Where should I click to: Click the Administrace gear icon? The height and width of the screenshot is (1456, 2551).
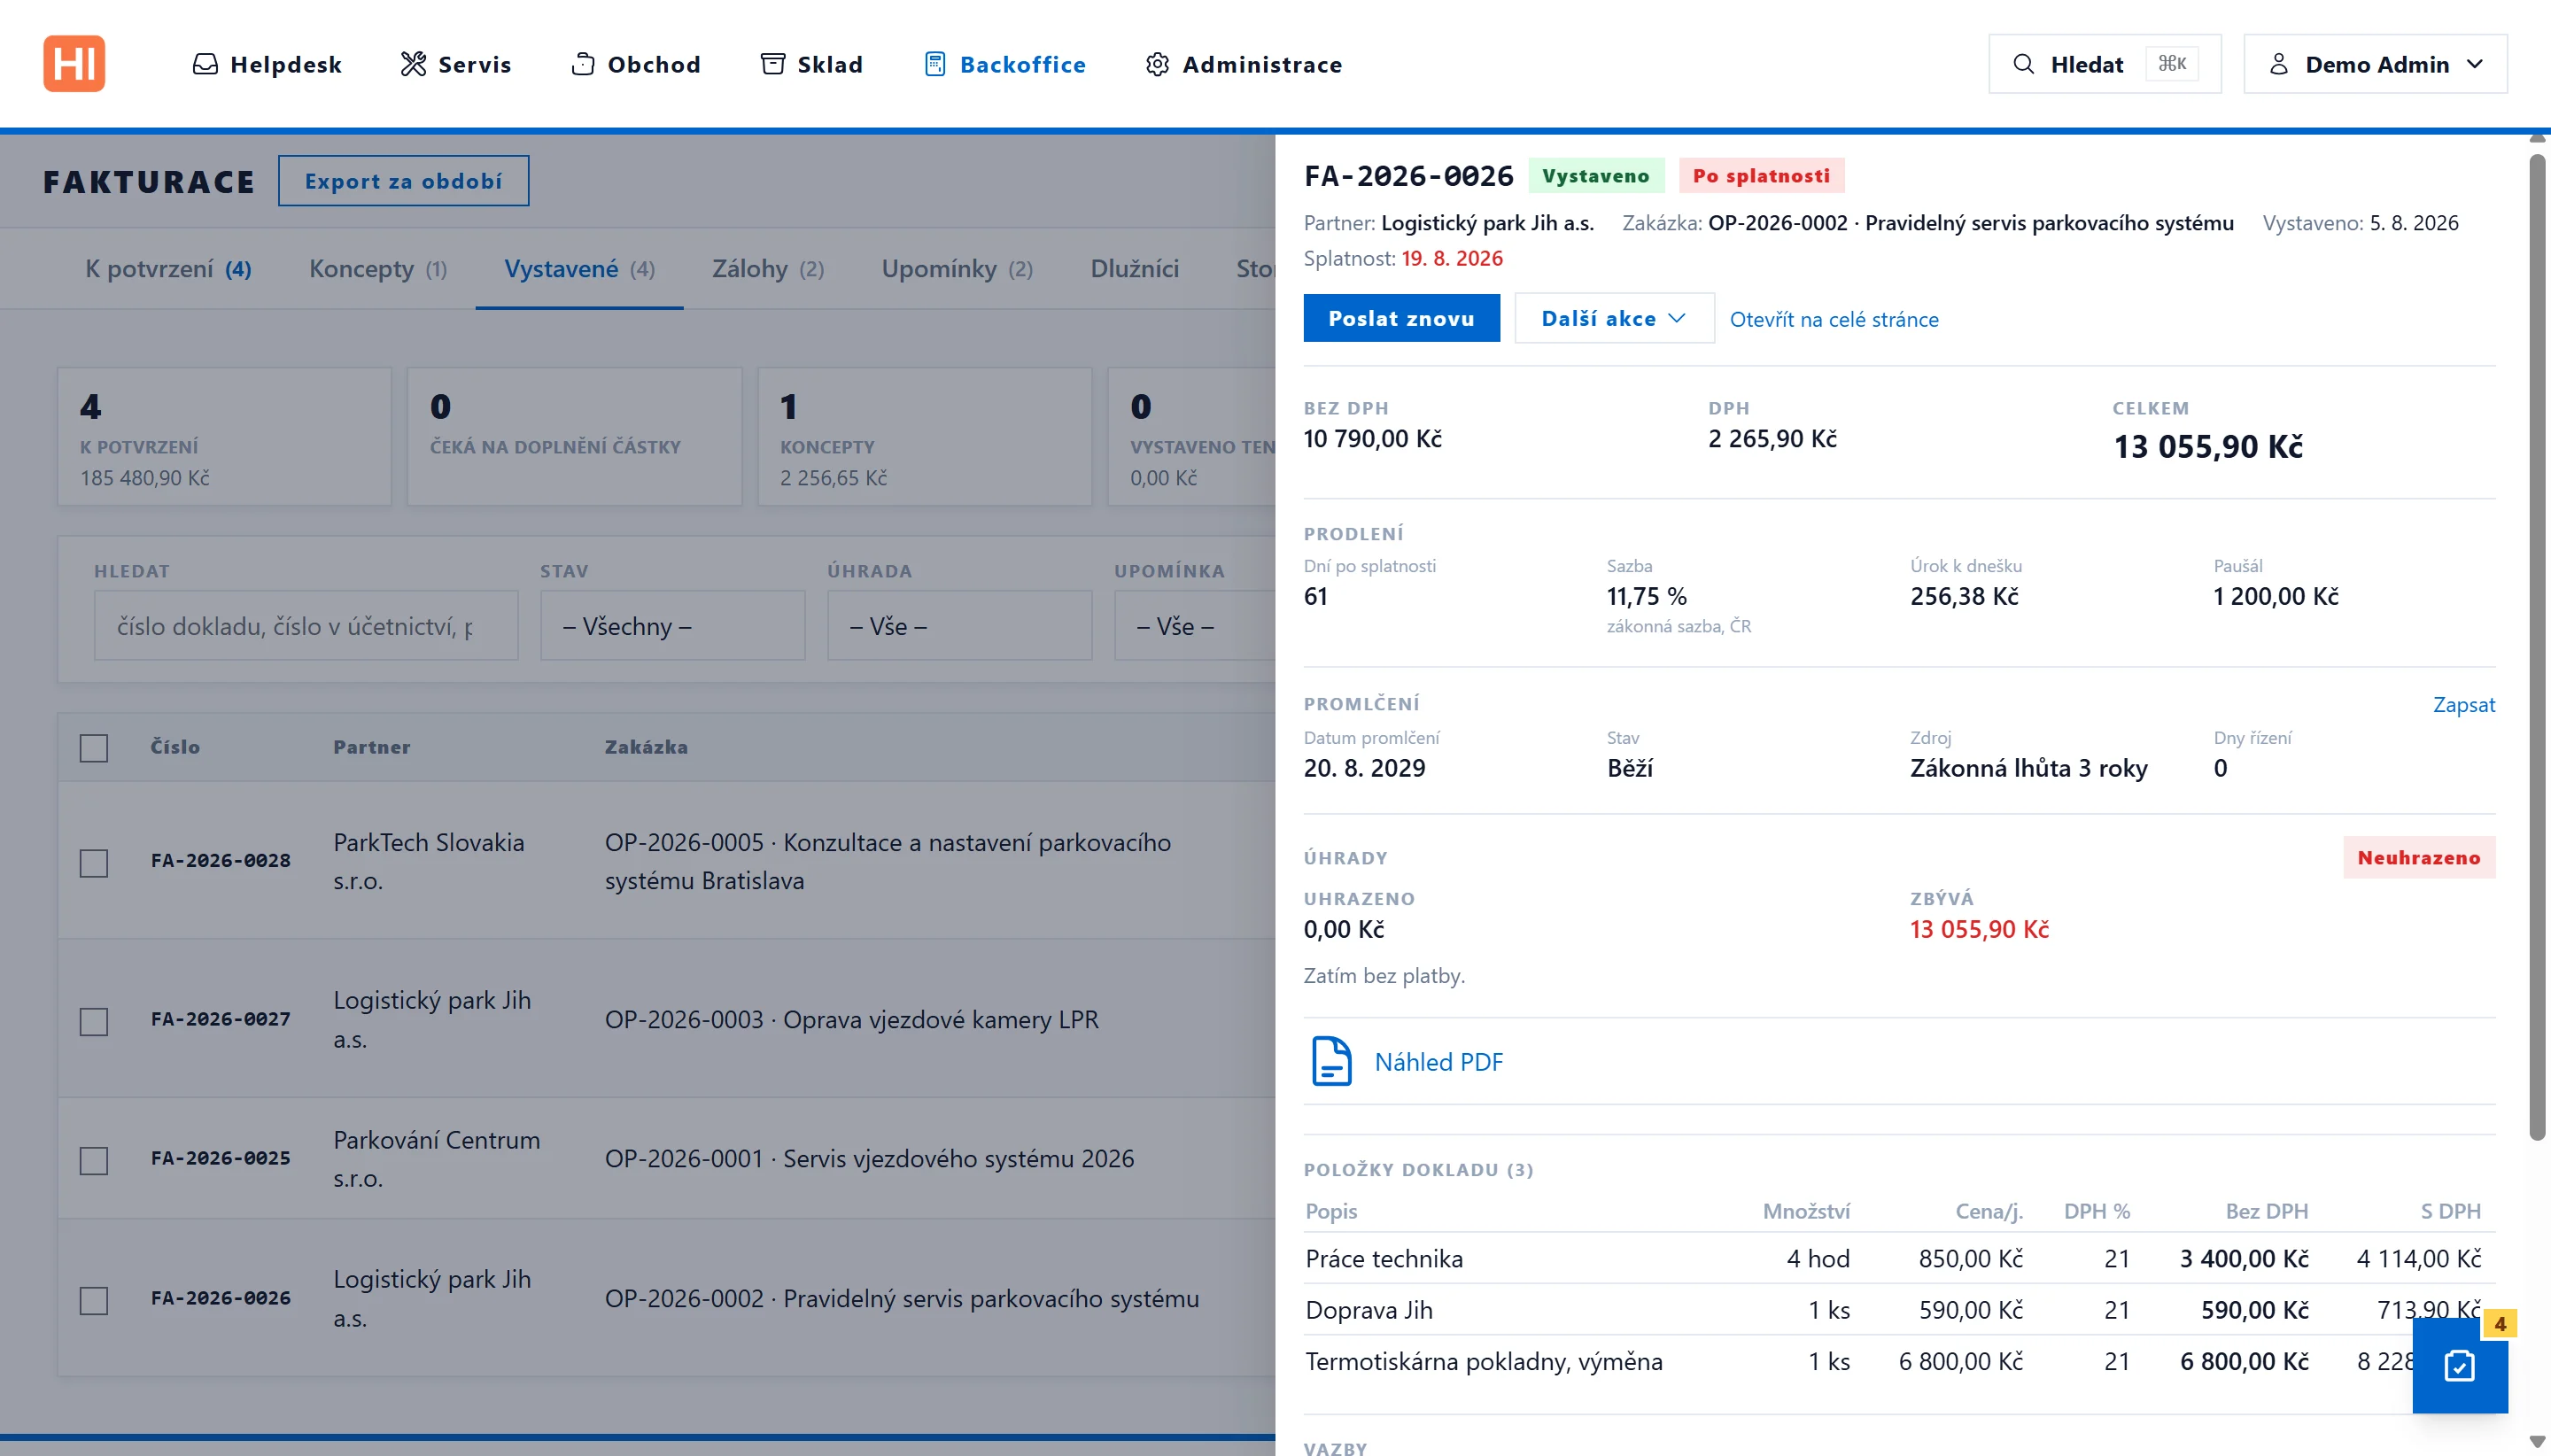pyautogui.click(x=1157, y=64)
